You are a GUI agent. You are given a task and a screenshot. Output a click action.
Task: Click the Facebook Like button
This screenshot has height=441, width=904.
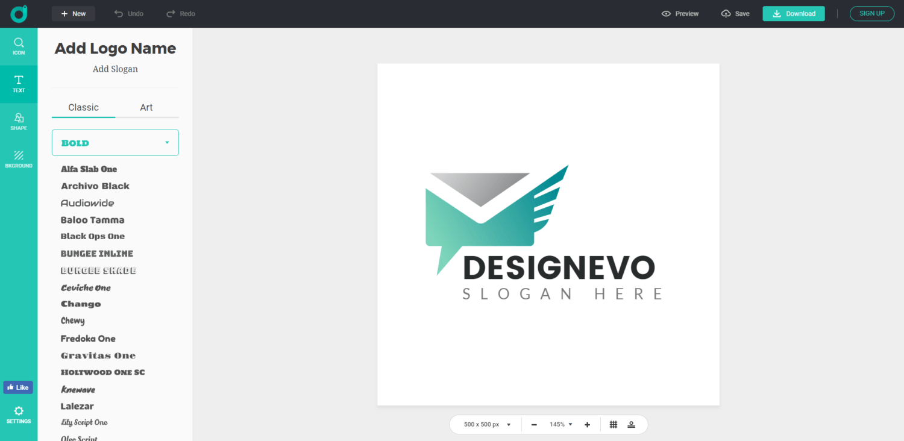[x=18, y=387]
